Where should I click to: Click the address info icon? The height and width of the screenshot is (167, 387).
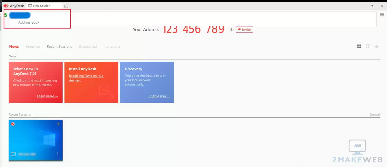click(x=231, y=30)
